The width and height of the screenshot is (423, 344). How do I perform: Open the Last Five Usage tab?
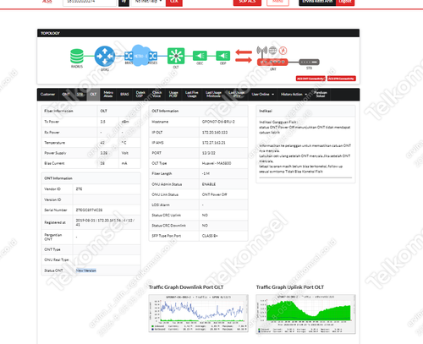[192, 95]
